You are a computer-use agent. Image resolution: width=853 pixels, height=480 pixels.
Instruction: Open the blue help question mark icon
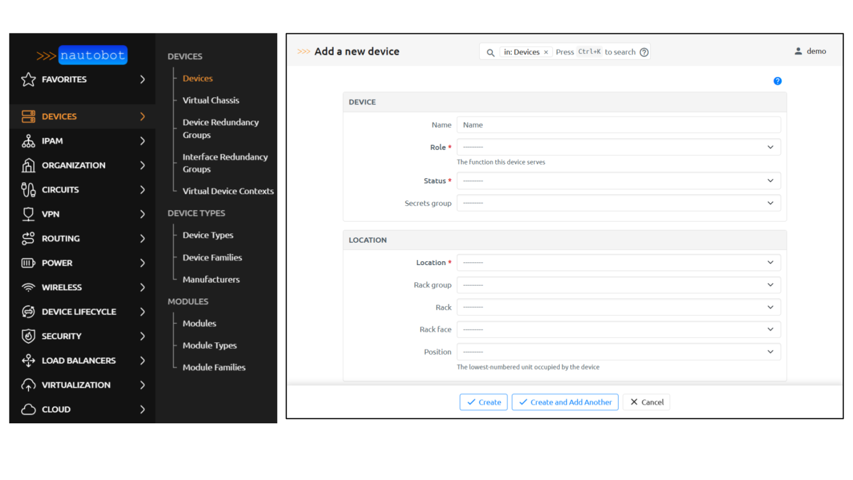click(x=777, y=81)
